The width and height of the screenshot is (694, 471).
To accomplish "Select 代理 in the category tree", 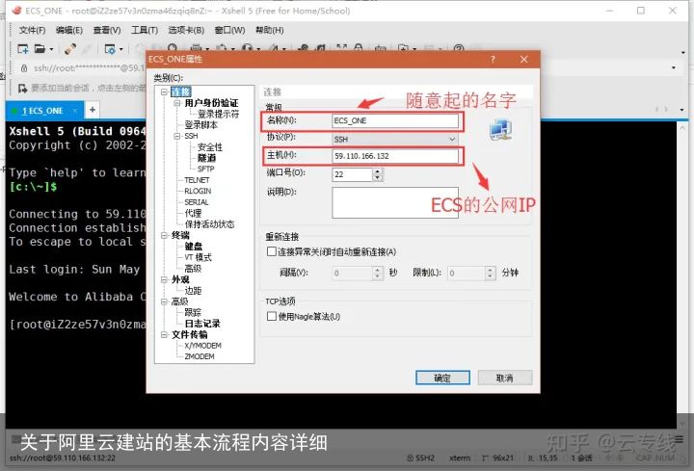I will (x=193, y=213).
